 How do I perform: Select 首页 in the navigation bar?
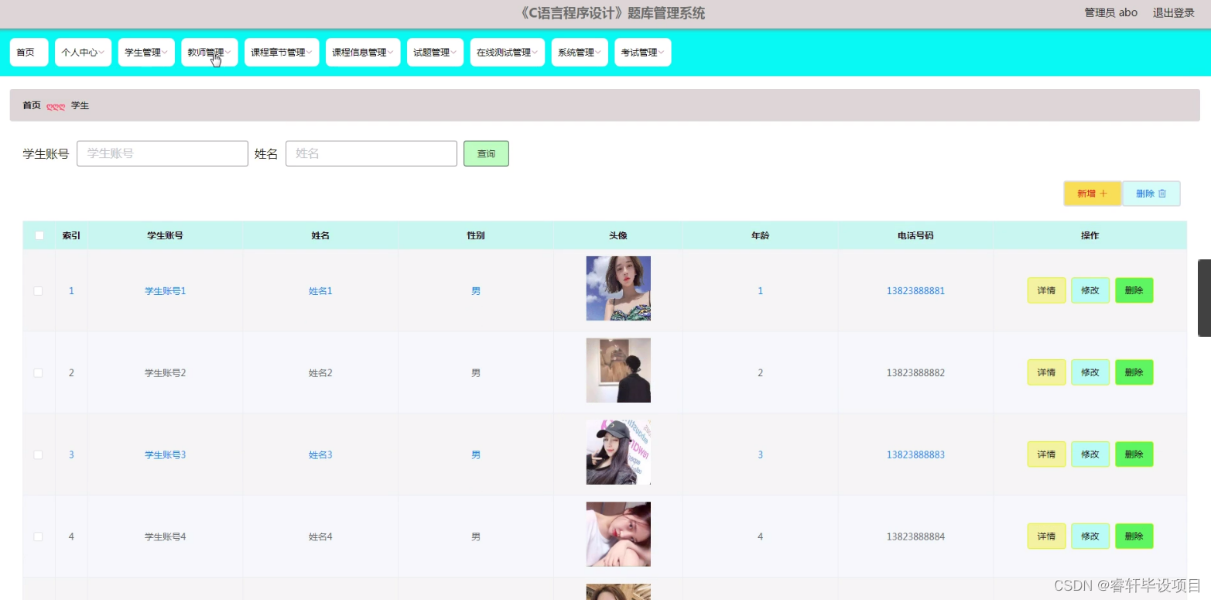pyautogui.click(x=28, y=52)
